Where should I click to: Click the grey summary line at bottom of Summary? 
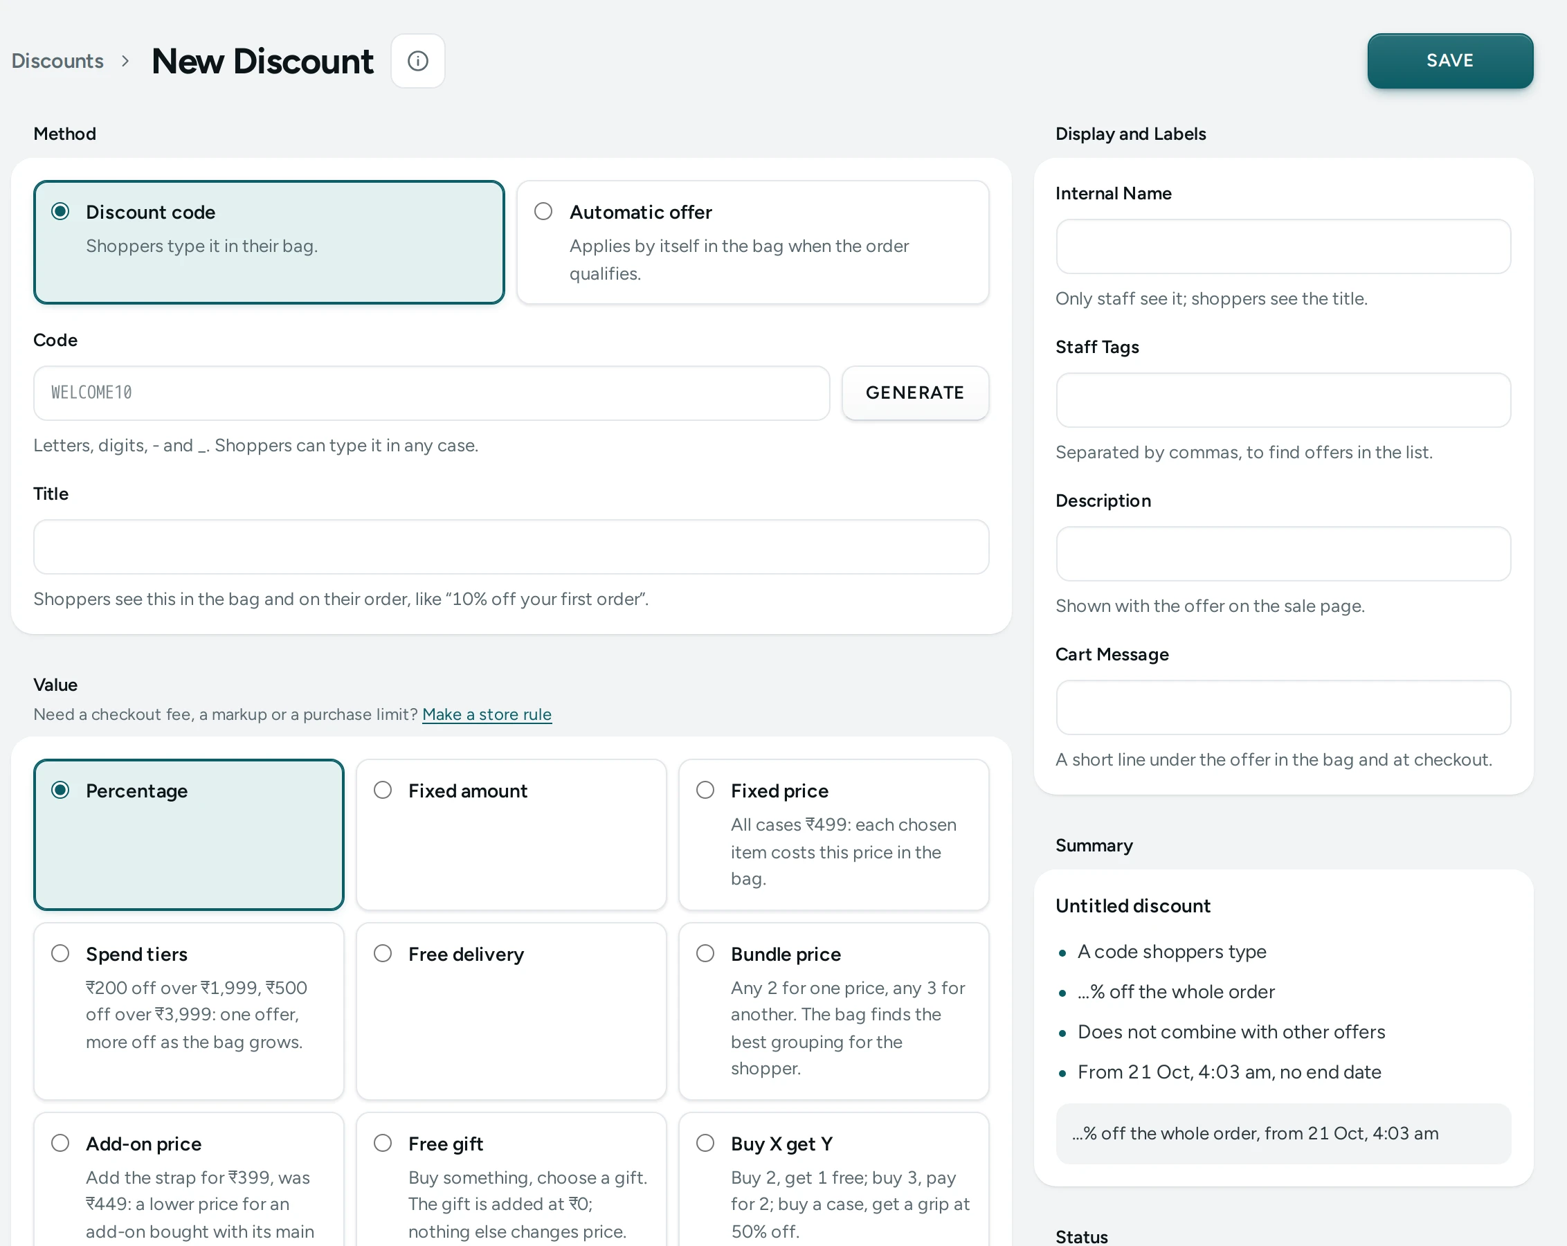1283,1133
